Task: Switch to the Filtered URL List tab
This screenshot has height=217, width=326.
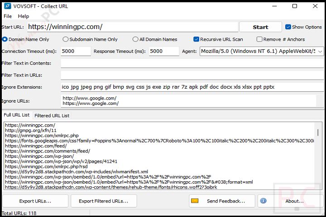Action: click(x=52, y=116)
